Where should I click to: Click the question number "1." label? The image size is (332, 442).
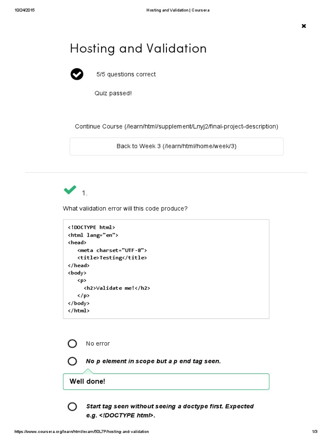tap(85, 193)
